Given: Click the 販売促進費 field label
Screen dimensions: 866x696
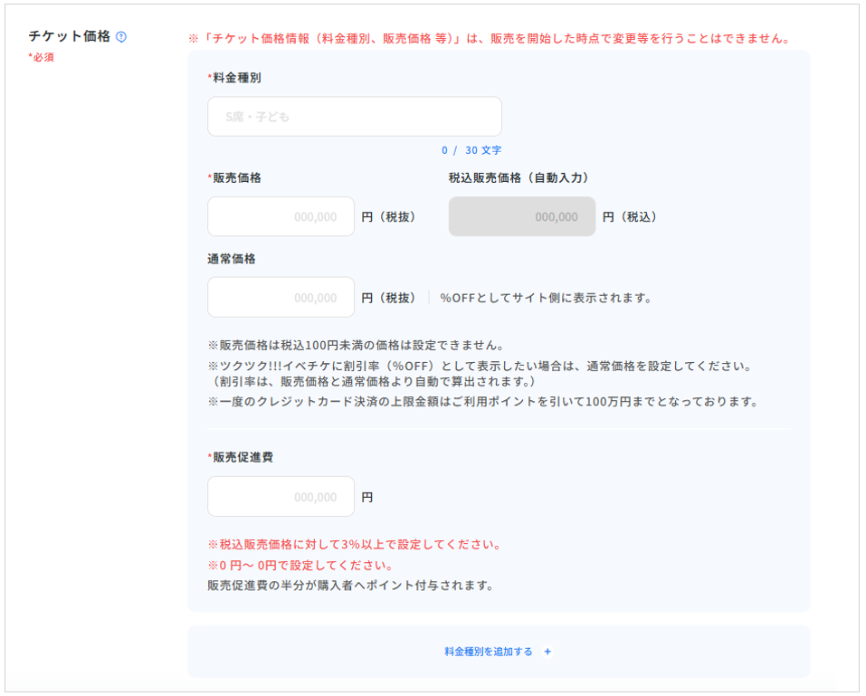Looking at the screenshot, I should pos(241,457).
